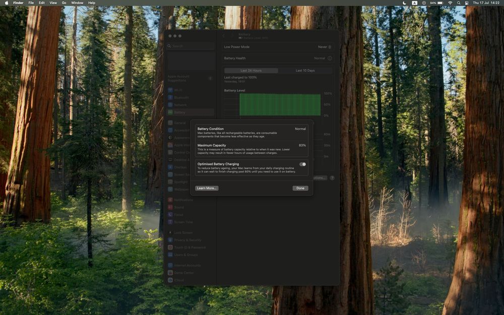Viewport: 504px width, 315px height.
Task: Open Screen Time in the settings sidebar
Action: [191, 222]
